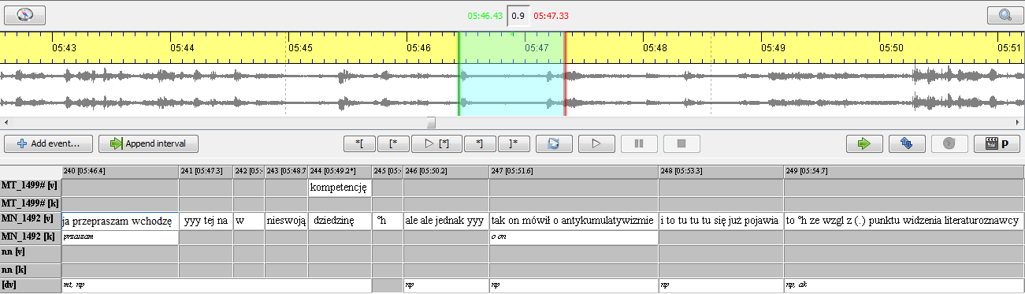Screen dimensions: 1025x294
Task: Select the 0.9 selection length field
Action: click(x=518, y=15)
